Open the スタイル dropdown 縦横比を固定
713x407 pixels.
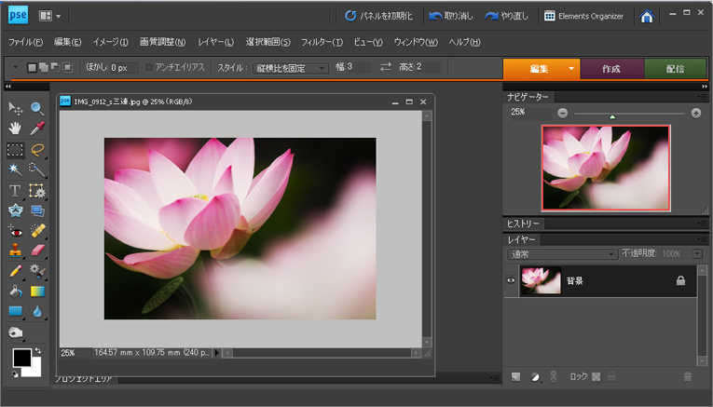(290, 68)
